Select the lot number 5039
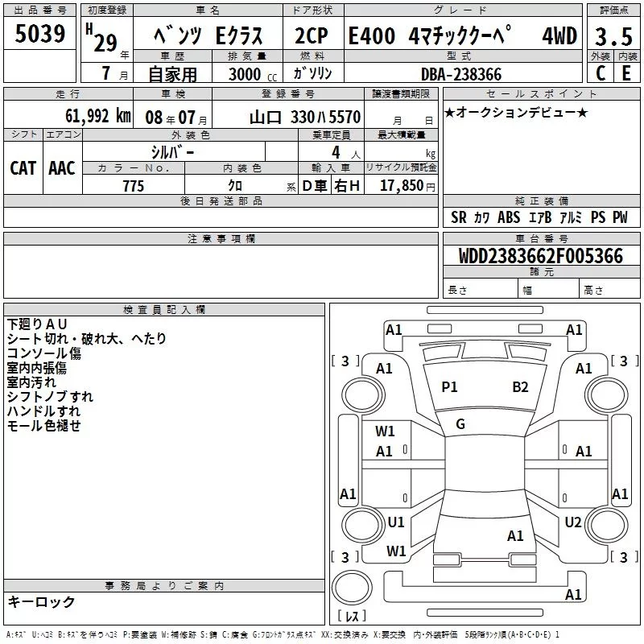644x644 pixels. [x=40, y=34]
